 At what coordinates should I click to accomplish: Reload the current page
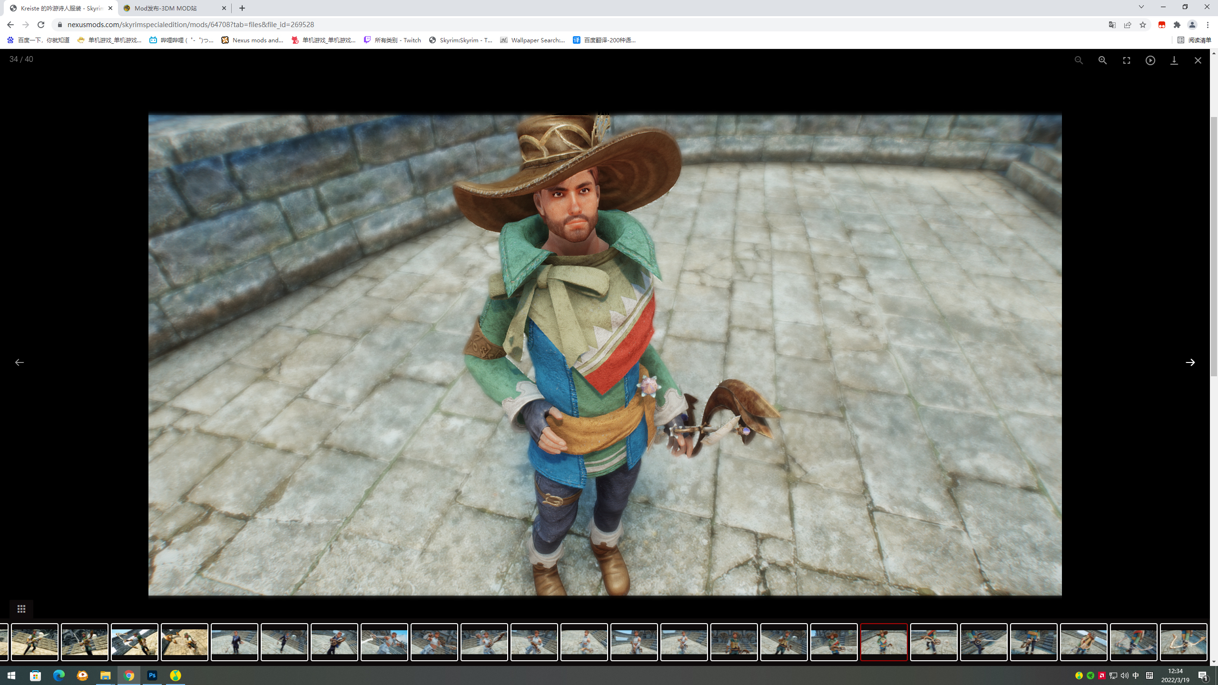tap(41, 25)
